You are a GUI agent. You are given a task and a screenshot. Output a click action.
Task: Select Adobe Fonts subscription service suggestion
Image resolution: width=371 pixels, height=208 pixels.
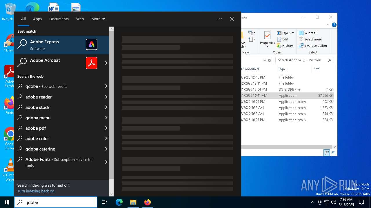pyautogui.click(x=61, y=162)
